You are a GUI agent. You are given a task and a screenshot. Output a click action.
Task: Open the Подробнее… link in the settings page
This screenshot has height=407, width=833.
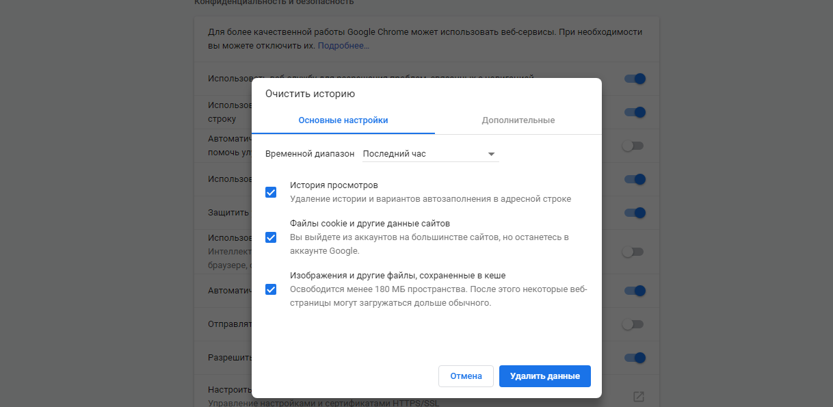click(x=343, y=46)
